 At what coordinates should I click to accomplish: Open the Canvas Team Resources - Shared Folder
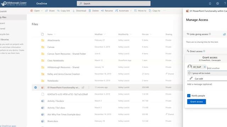[x=67, y=54]
